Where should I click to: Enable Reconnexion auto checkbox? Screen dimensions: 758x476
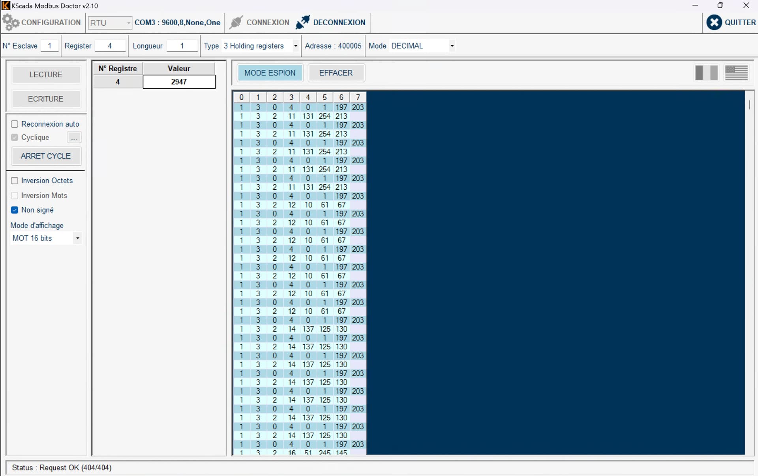15,124
